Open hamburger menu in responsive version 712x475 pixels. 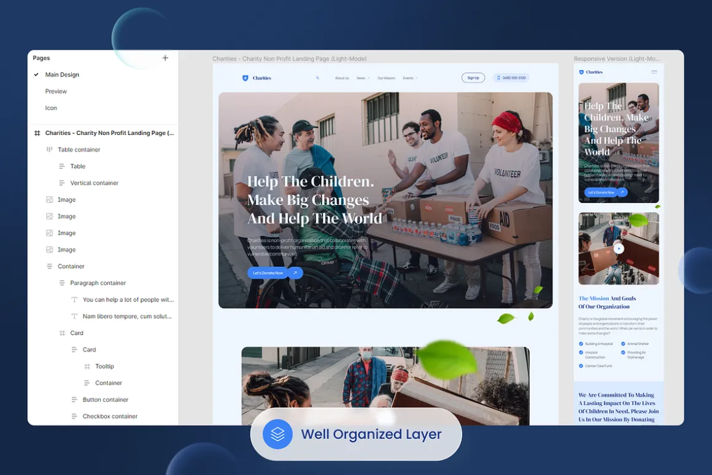pos(654,72)
